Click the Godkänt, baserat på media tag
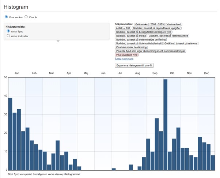This screenshot has width=220, height=178. 131,36
